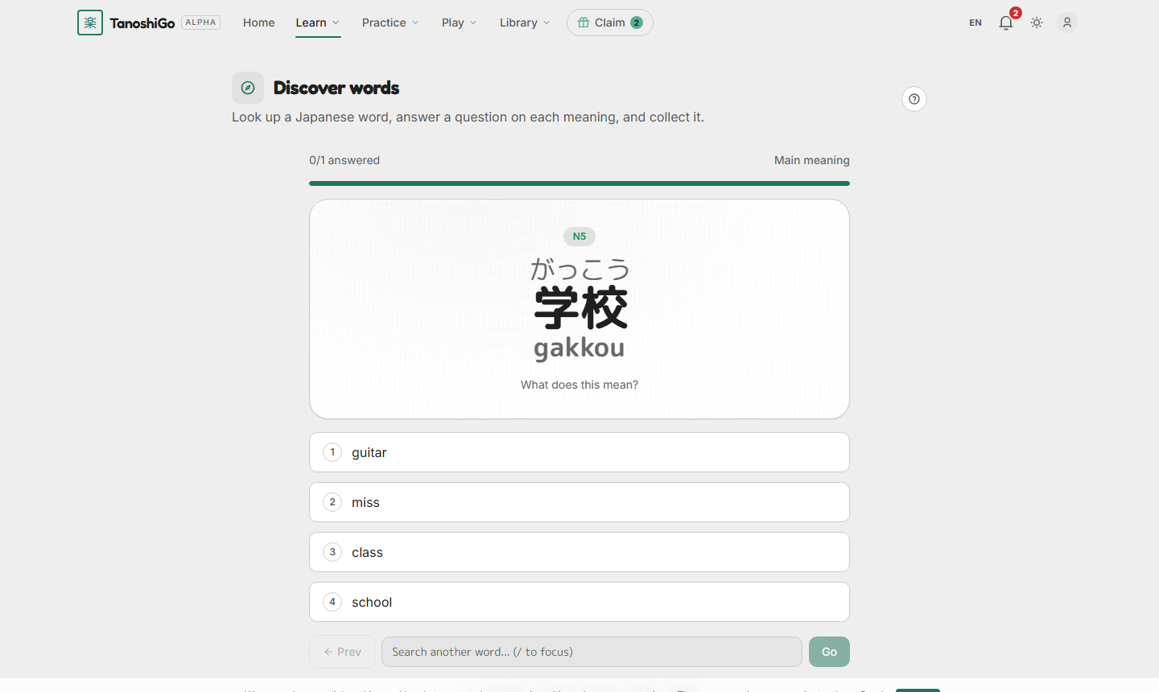The width and height of the screenshot is (1159, 692).
Task: Expand the Practice menu
Action: 390,23
